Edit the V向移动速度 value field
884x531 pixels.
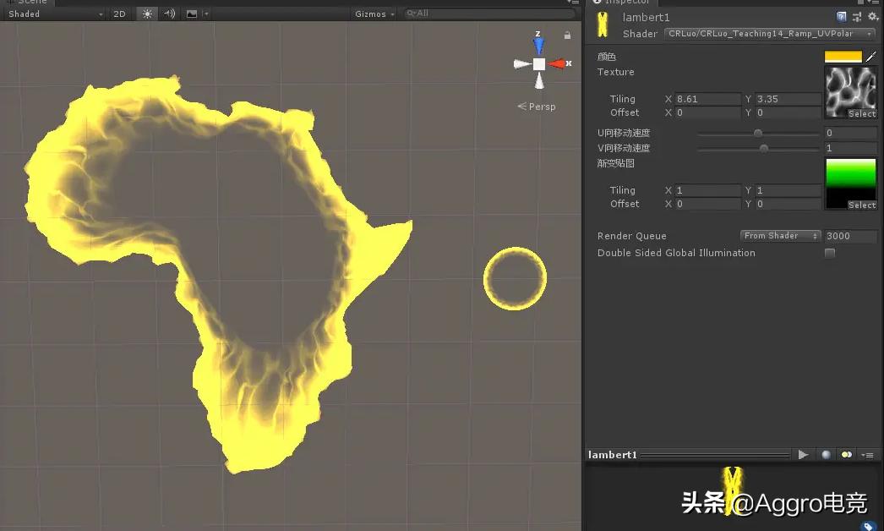click(x=850, y=148)
